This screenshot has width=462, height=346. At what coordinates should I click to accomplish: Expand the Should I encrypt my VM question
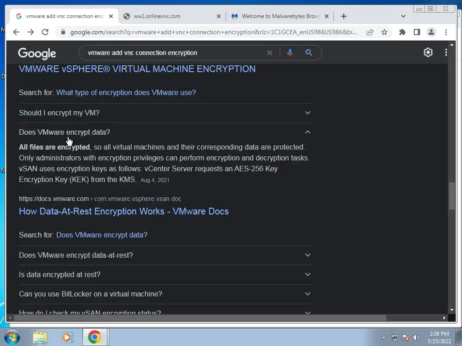point(166,113)
